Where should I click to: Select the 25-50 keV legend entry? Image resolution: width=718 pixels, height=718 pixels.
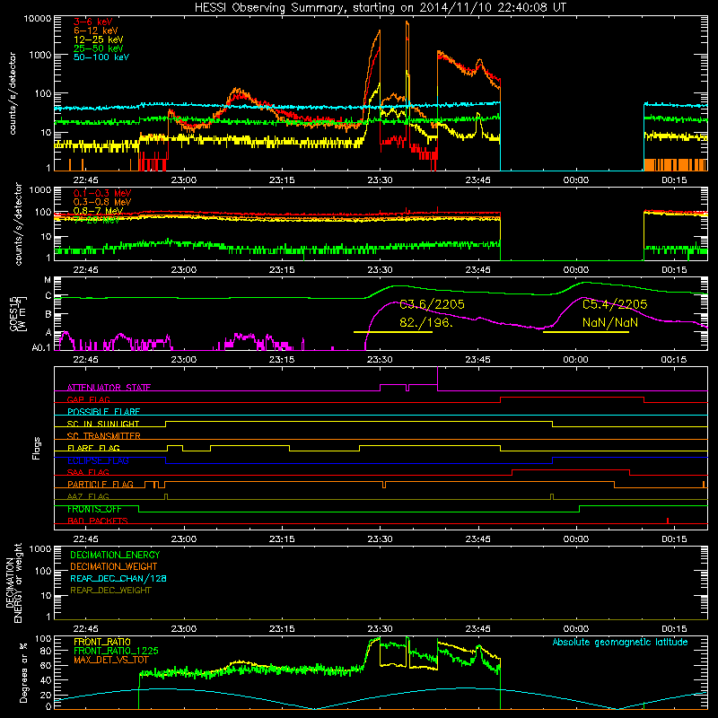click(x=98, y=48)
